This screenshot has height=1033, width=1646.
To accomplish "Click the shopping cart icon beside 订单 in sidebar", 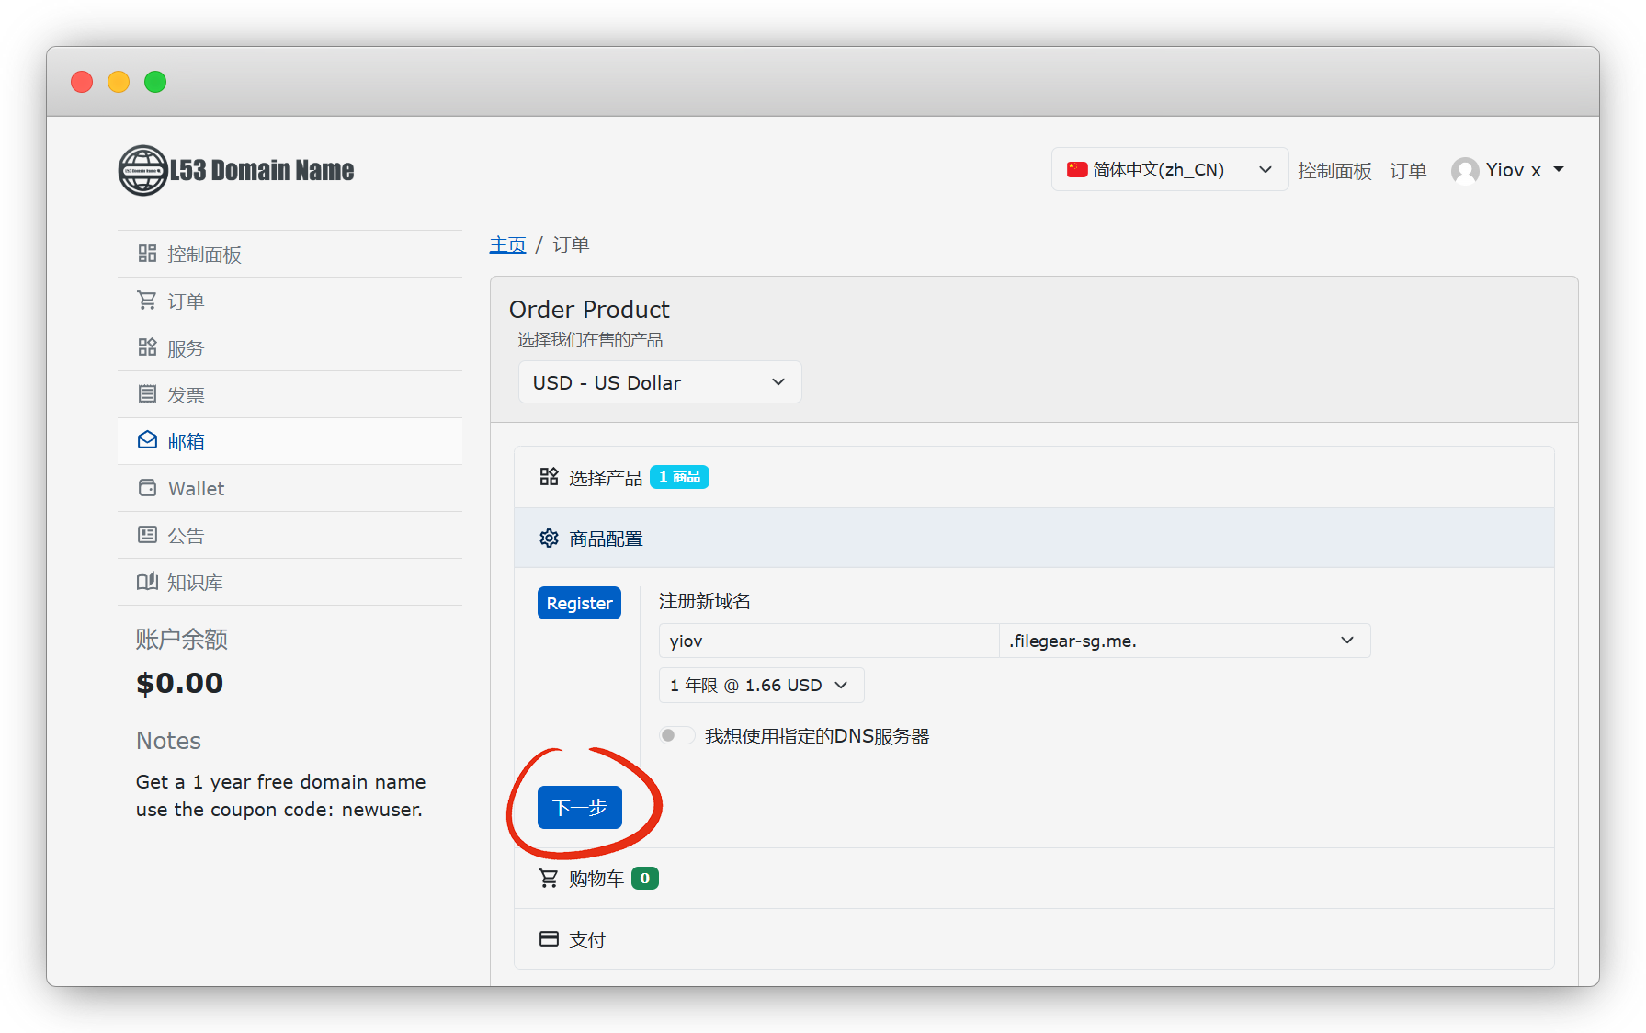I will pos(147,301).
